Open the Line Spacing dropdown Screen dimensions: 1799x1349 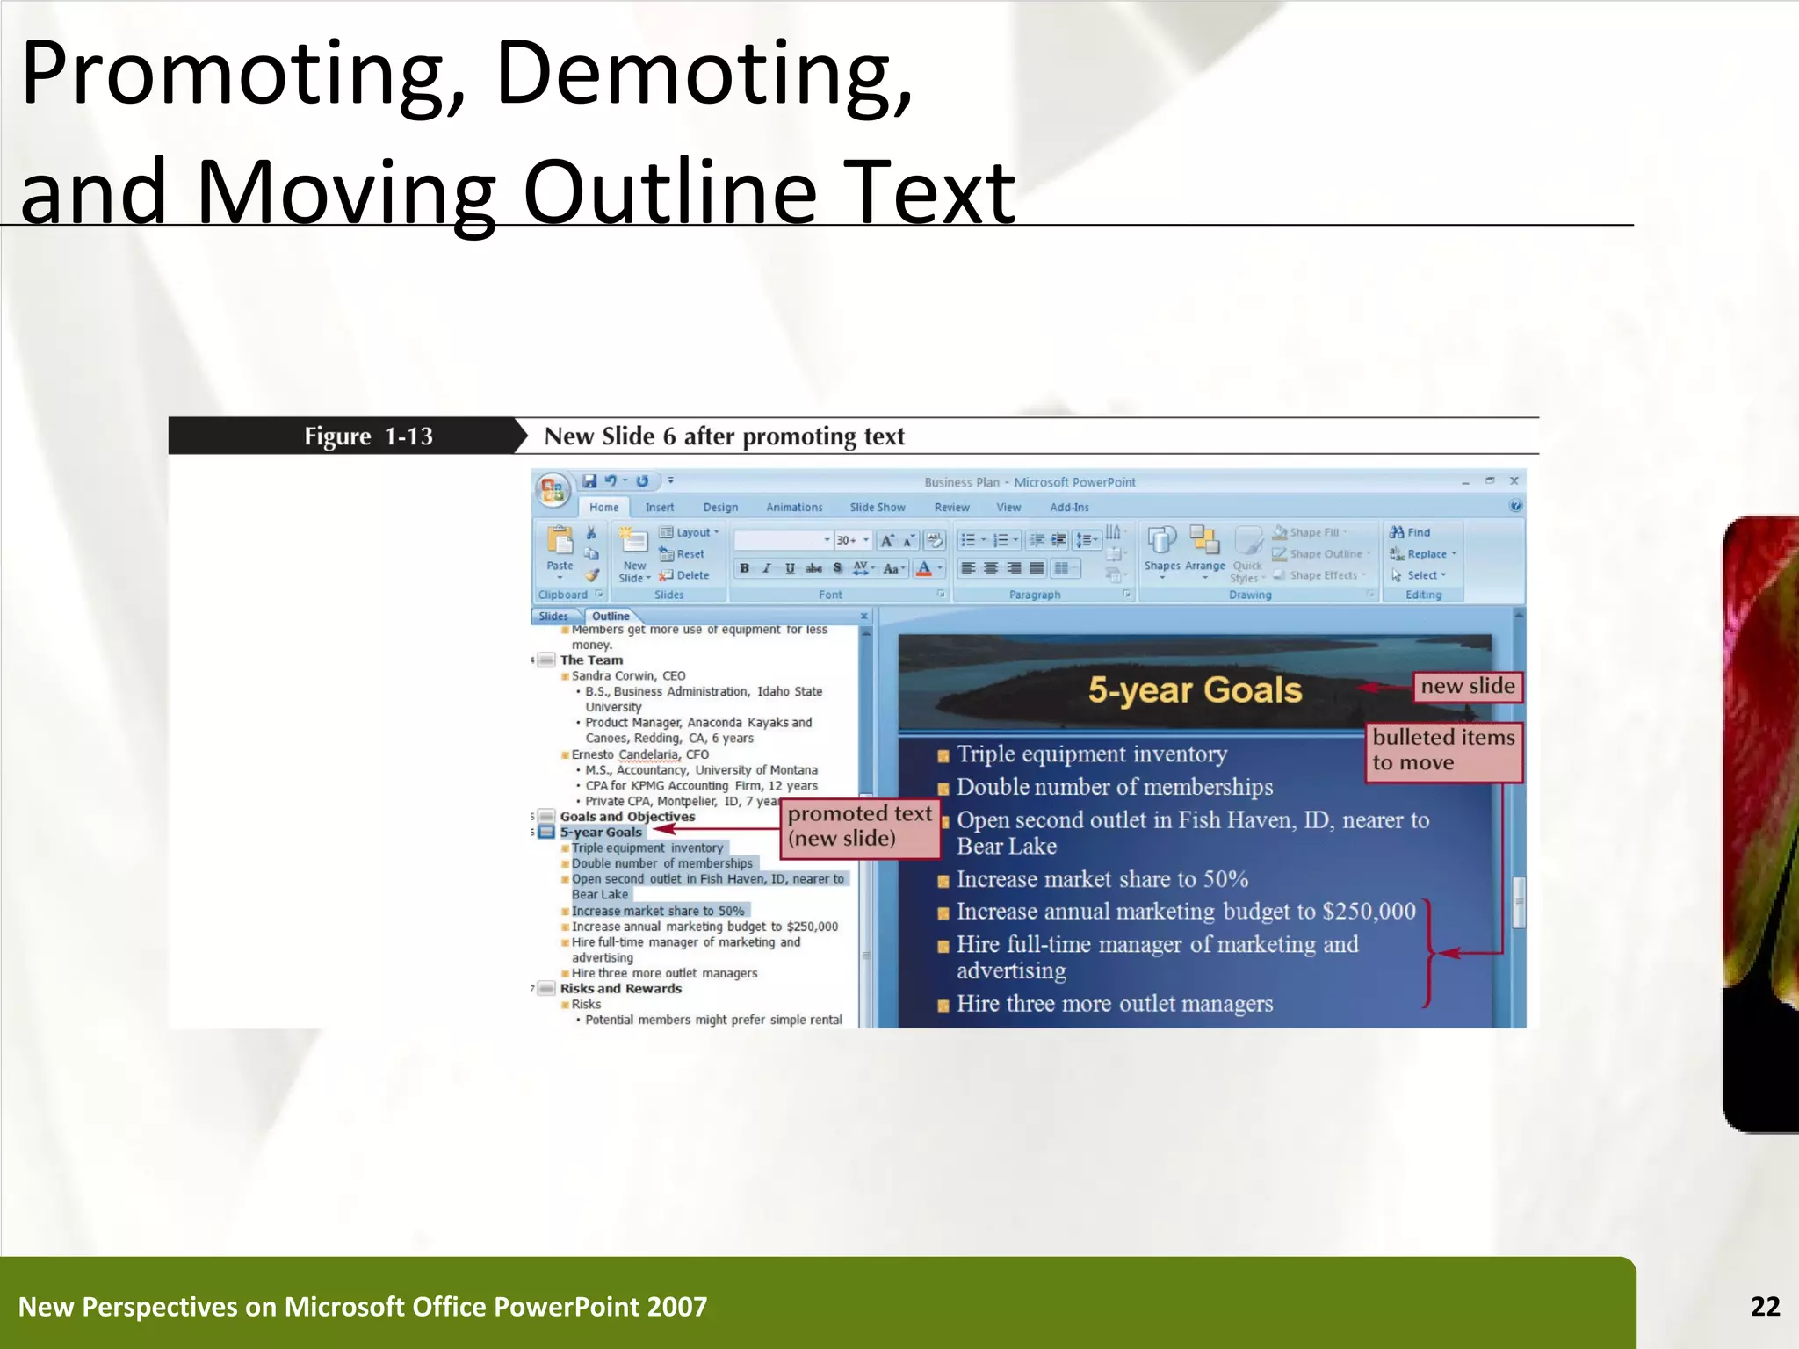click(1087, 540)
